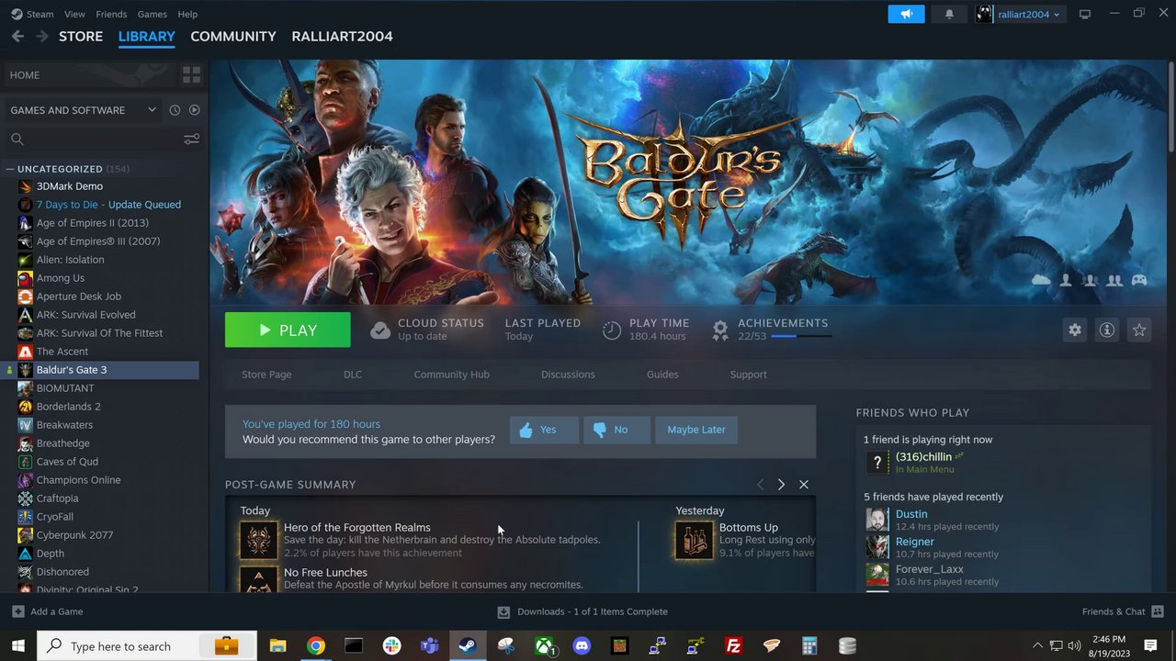Open the Support link
Viewport: 1176px width, 661px height.
coord(748,375)
